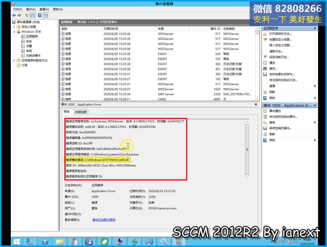Click the 将所有事件另存为... save icon
The height and width of the screenshot is (247, 327).
265,74
